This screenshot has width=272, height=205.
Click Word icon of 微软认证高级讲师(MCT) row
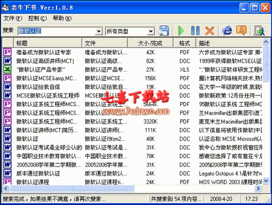[7, 61]
